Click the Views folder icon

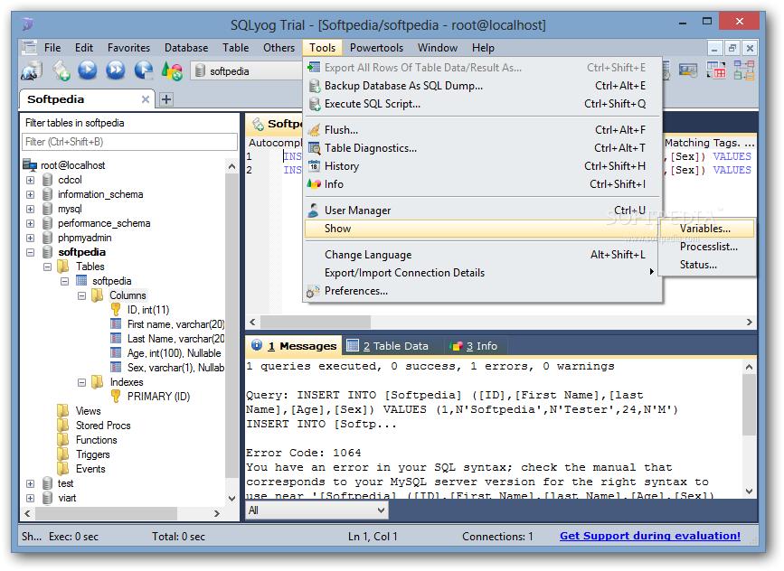click(63, 411)
